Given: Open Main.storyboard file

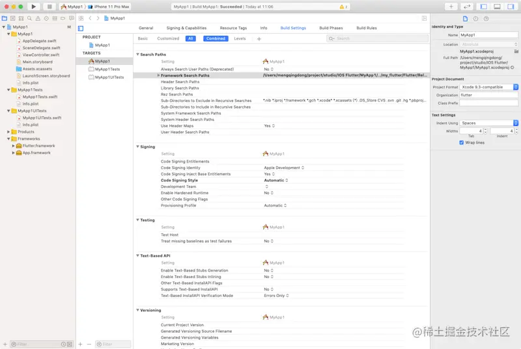Looking at the screenshot, I should (x=37, y=62).
